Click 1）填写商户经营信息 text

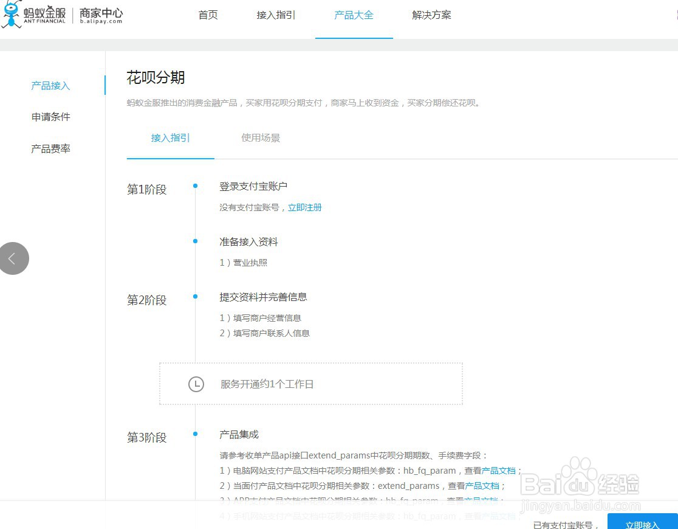pyautogui.click(x=260, y=318)
